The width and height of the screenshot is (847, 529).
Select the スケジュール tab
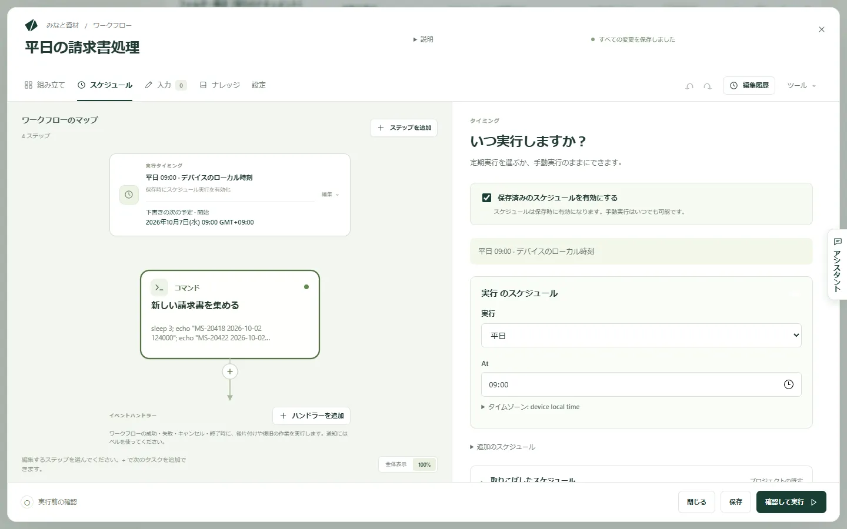(105, 85)
